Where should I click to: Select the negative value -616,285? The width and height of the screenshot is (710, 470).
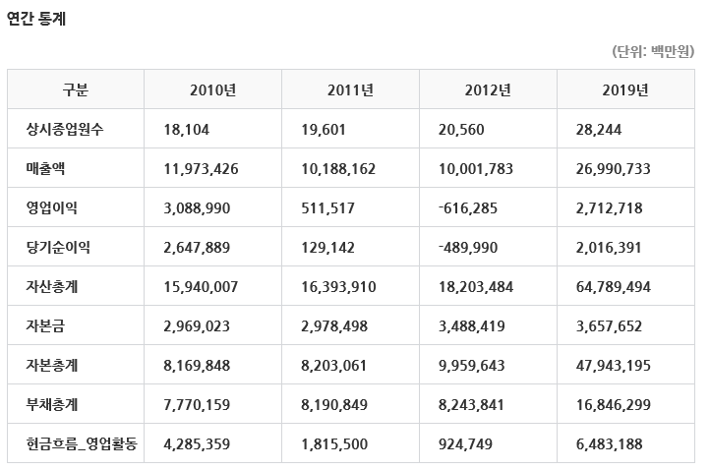coord(468,208)
